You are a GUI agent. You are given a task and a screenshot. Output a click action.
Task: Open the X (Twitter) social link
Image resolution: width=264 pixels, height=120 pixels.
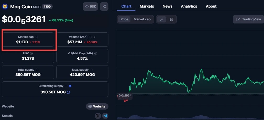tap(98, 116)
